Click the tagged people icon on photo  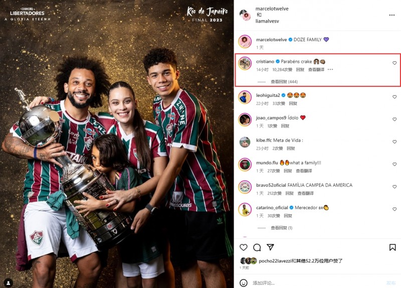(8, 283)
